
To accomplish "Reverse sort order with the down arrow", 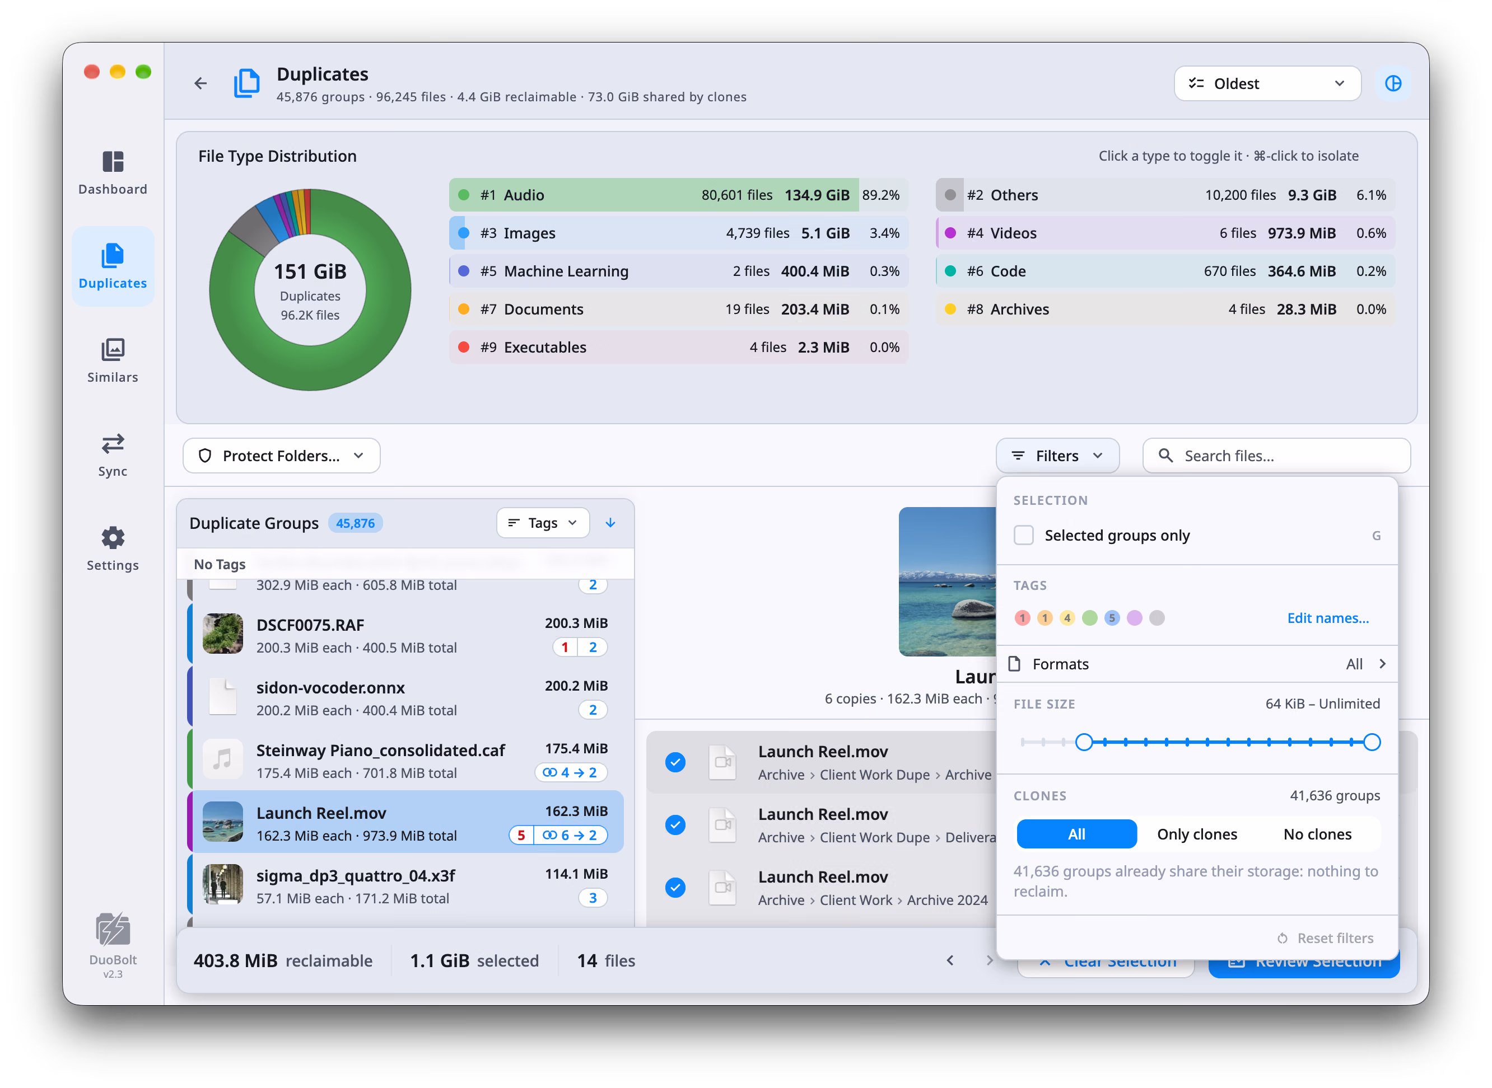I will (x=610, y=523).
